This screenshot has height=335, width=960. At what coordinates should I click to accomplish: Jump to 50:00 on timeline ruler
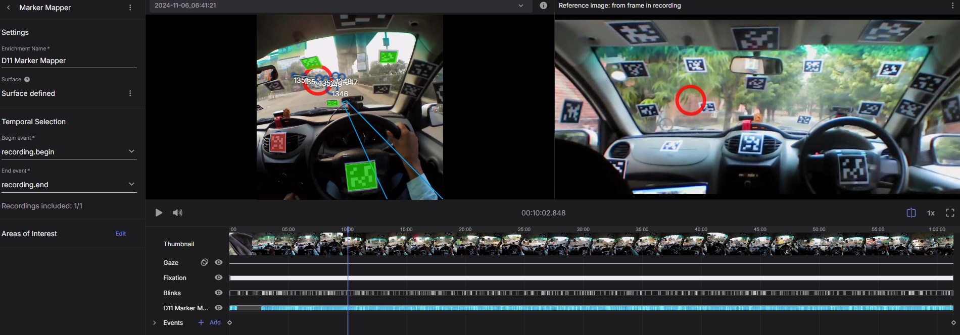(x=819, y=230)
